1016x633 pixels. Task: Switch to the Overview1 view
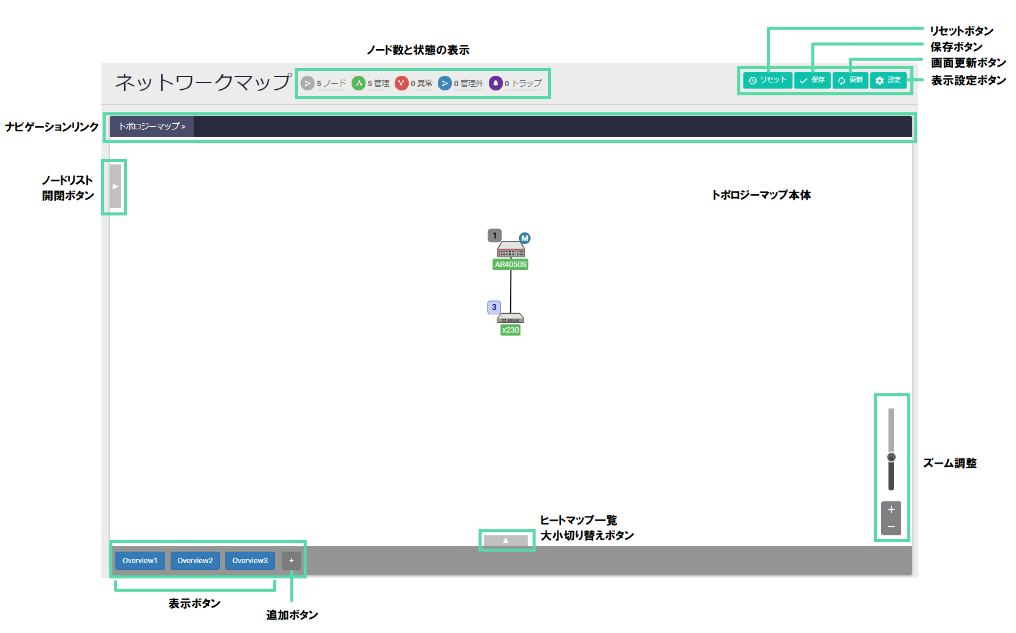click(x=140, y=560)
